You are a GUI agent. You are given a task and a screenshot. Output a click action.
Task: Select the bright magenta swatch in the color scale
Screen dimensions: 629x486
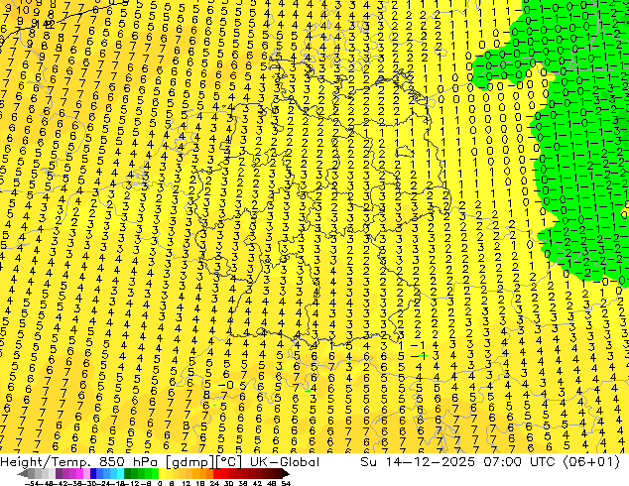[79, 473]
